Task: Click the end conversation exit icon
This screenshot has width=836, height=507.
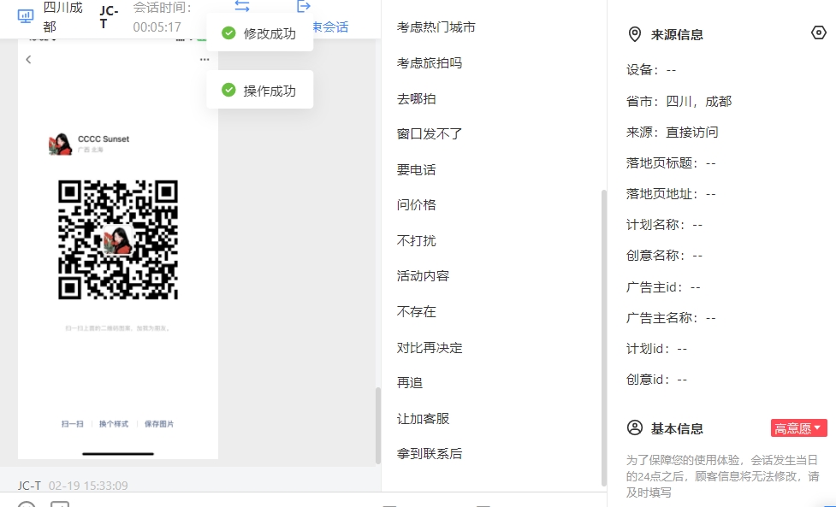Action: [x=304, y=6]
